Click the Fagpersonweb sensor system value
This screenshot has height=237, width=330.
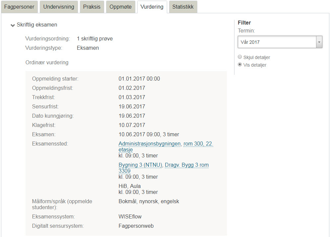click(136, 226)
